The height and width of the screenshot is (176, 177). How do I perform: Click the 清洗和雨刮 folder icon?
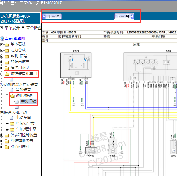[x=7, y=68]
